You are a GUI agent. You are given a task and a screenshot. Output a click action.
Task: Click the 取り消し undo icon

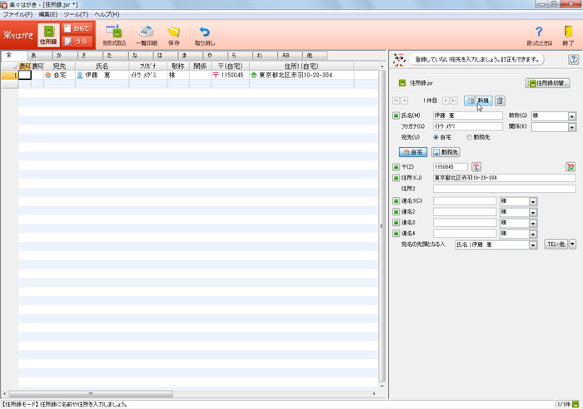[x=204, y=32]
